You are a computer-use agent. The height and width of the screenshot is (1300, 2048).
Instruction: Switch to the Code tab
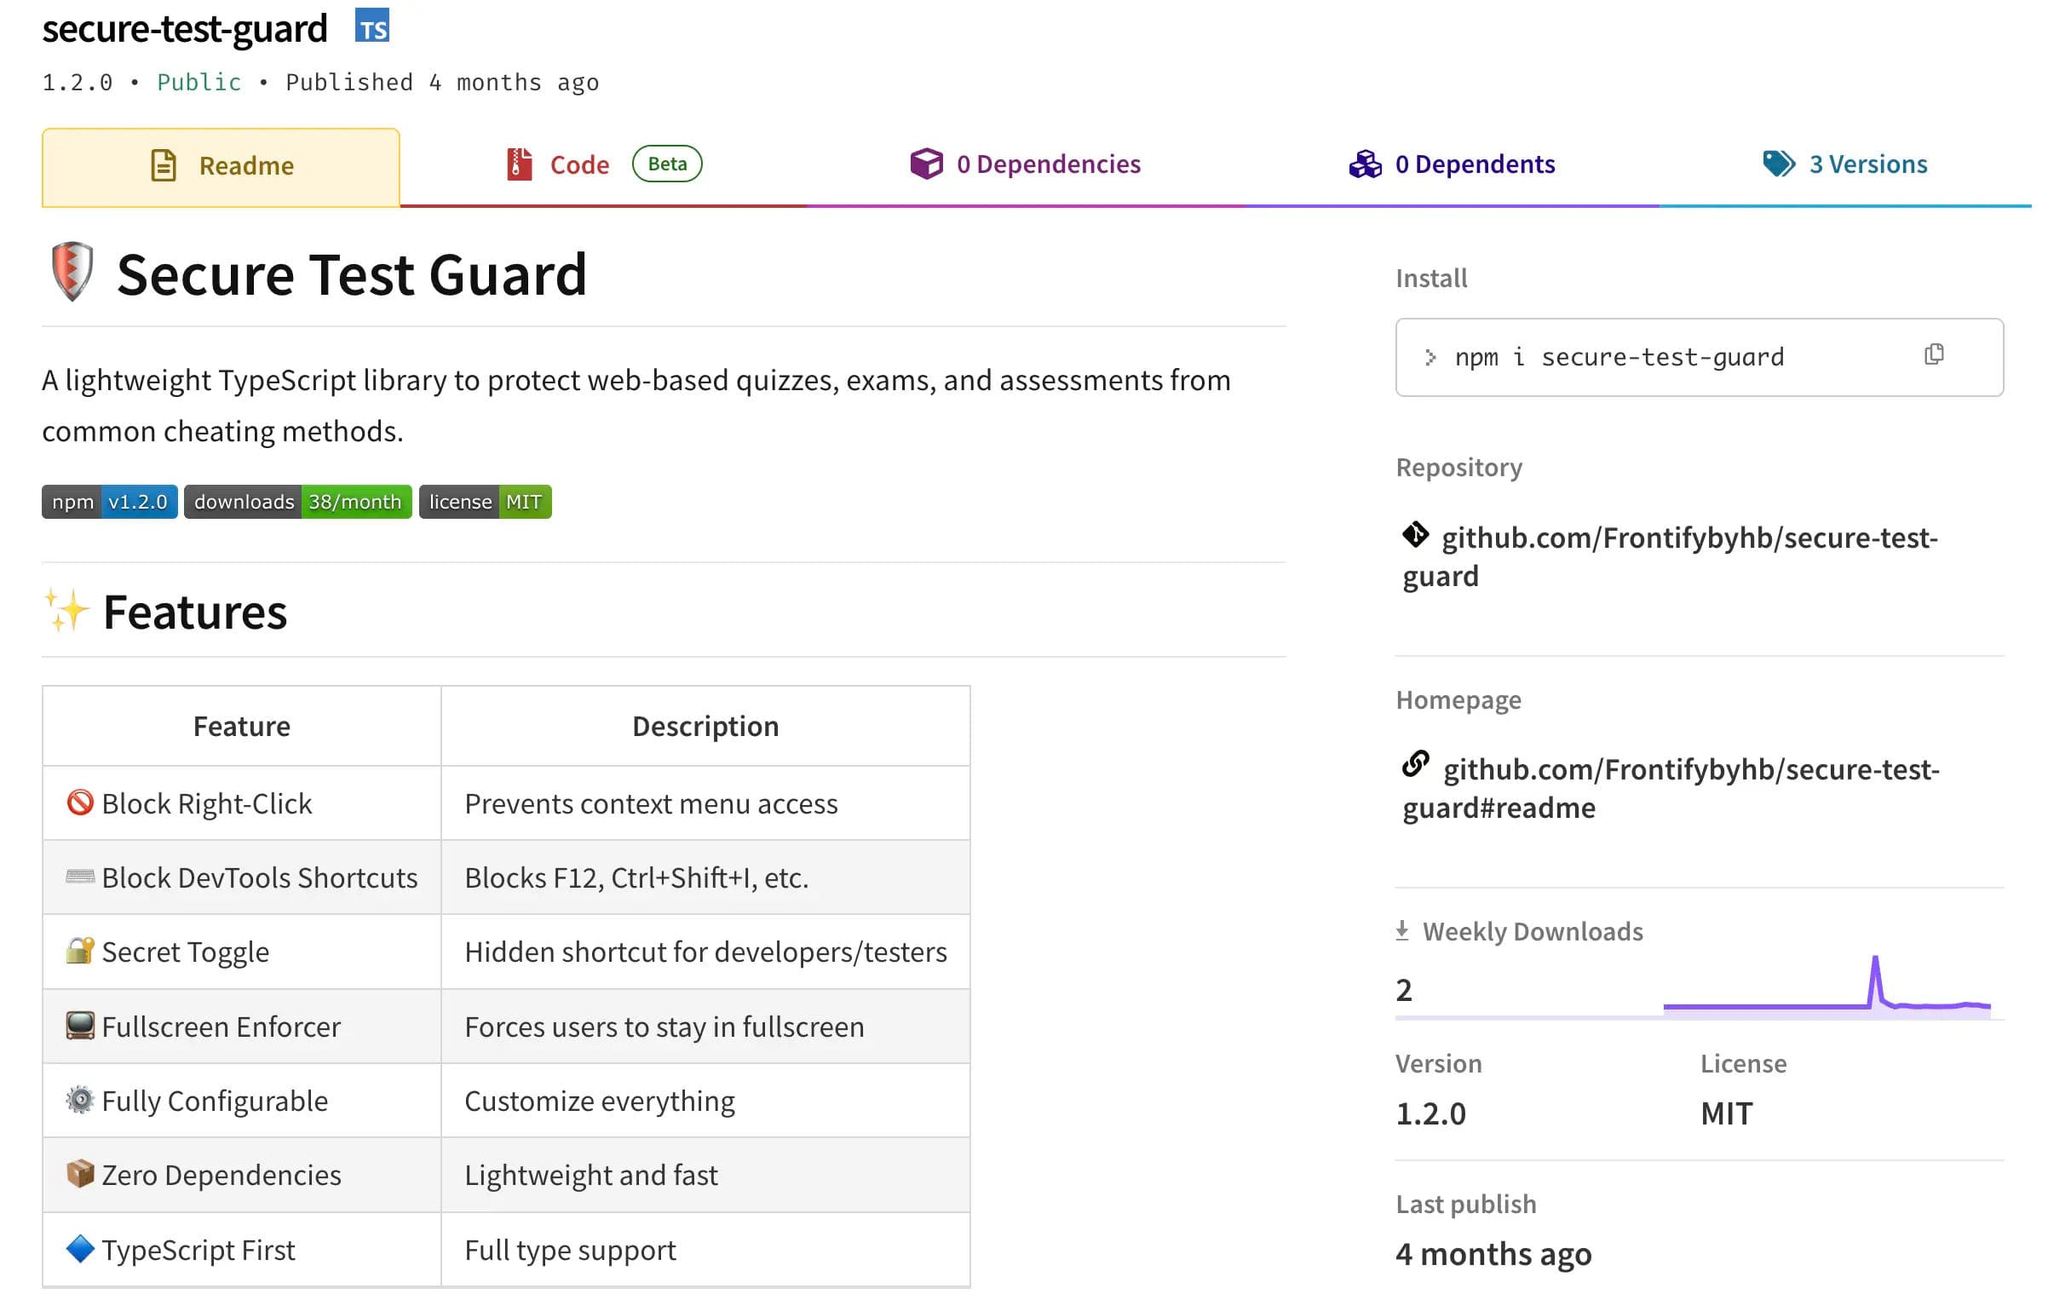click(x=603, y=164)
